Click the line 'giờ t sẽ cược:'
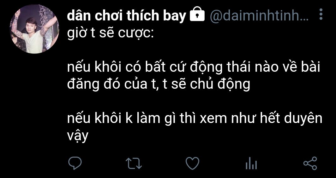Screen dimensions: 336x178 click(111, 34)
